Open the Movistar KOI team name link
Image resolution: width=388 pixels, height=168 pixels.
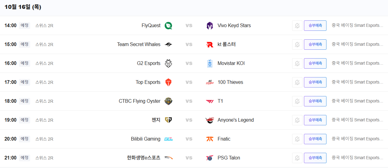231,63
